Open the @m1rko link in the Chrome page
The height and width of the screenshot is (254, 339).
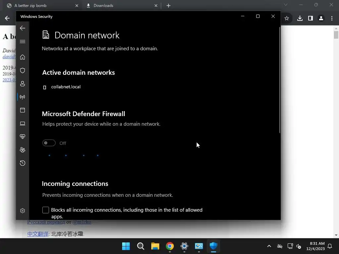tap(82, 222)
